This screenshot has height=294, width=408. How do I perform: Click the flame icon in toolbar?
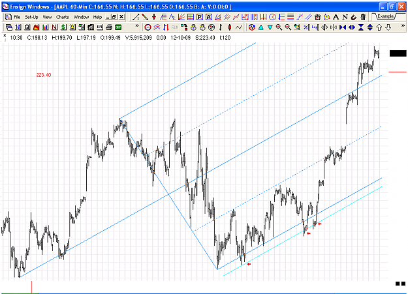point(36,27)
